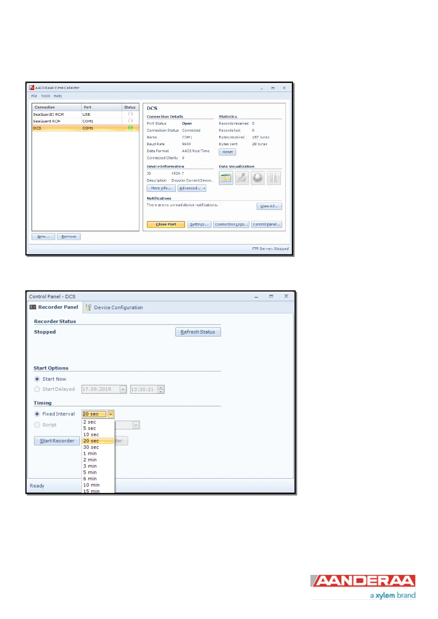
Task: Sort by the Status column header
Action: [130, 107]
